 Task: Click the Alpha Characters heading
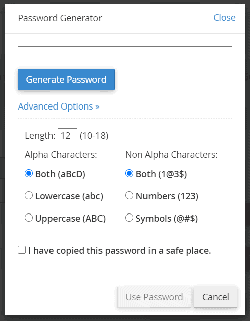61,155
